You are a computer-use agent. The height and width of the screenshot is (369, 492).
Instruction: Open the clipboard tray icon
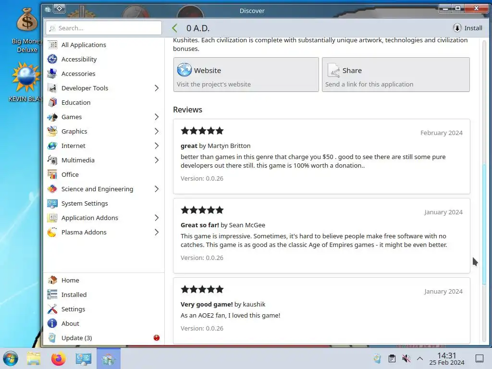392,358
